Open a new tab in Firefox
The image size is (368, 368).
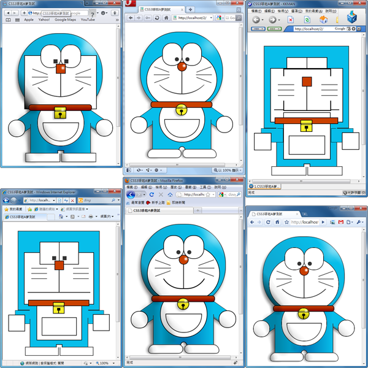coord(198,210)
